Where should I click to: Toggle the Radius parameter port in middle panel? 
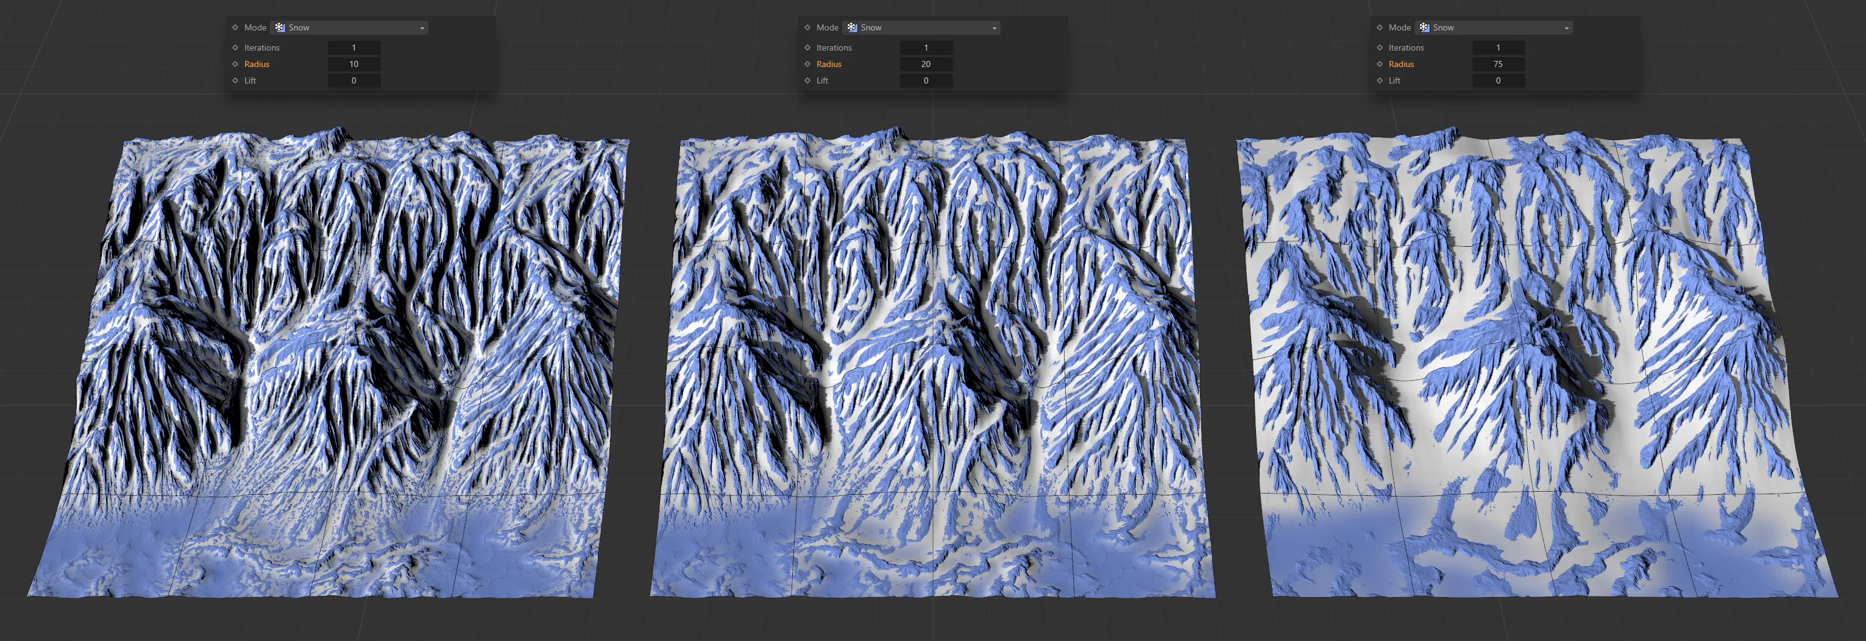click(x=807, y=64)
